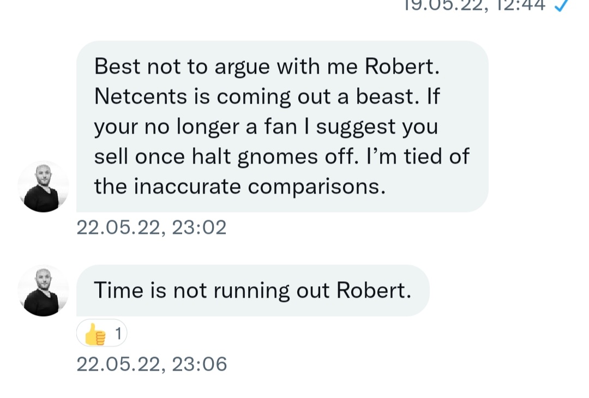Click the word 'inaccurate' in the message
589x398 pixels.
188,186
